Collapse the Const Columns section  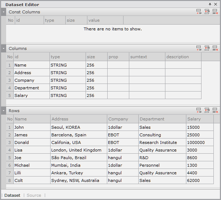4,12
